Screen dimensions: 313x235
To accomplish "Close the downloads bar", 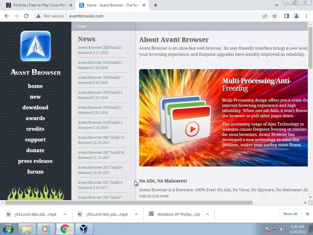I will (x=307, y=214).
